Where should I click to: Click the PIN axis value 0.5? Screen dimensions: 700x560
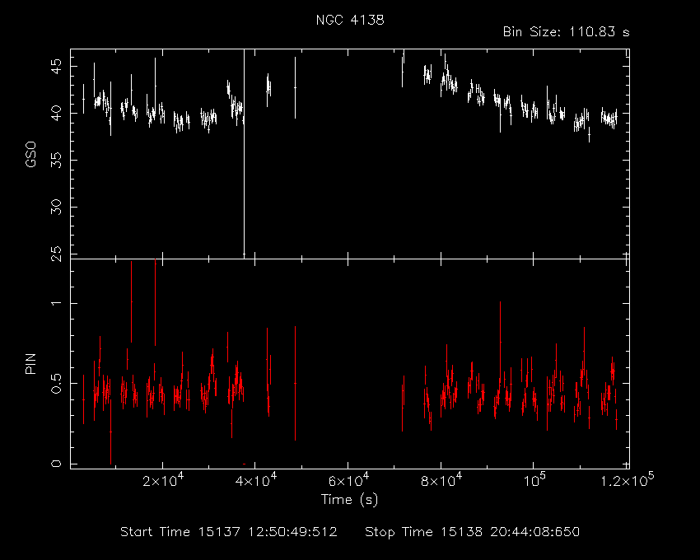(56, 383)
